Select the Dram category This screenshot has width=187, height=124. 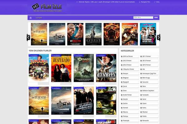point(130,91)
